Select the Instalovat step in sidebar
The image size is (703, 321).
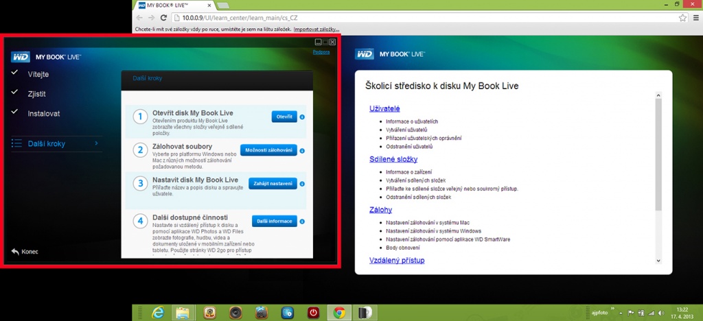pos(43,114)
